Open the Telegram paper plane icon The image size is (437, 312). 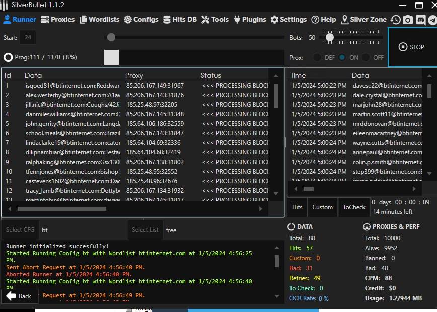432,20
